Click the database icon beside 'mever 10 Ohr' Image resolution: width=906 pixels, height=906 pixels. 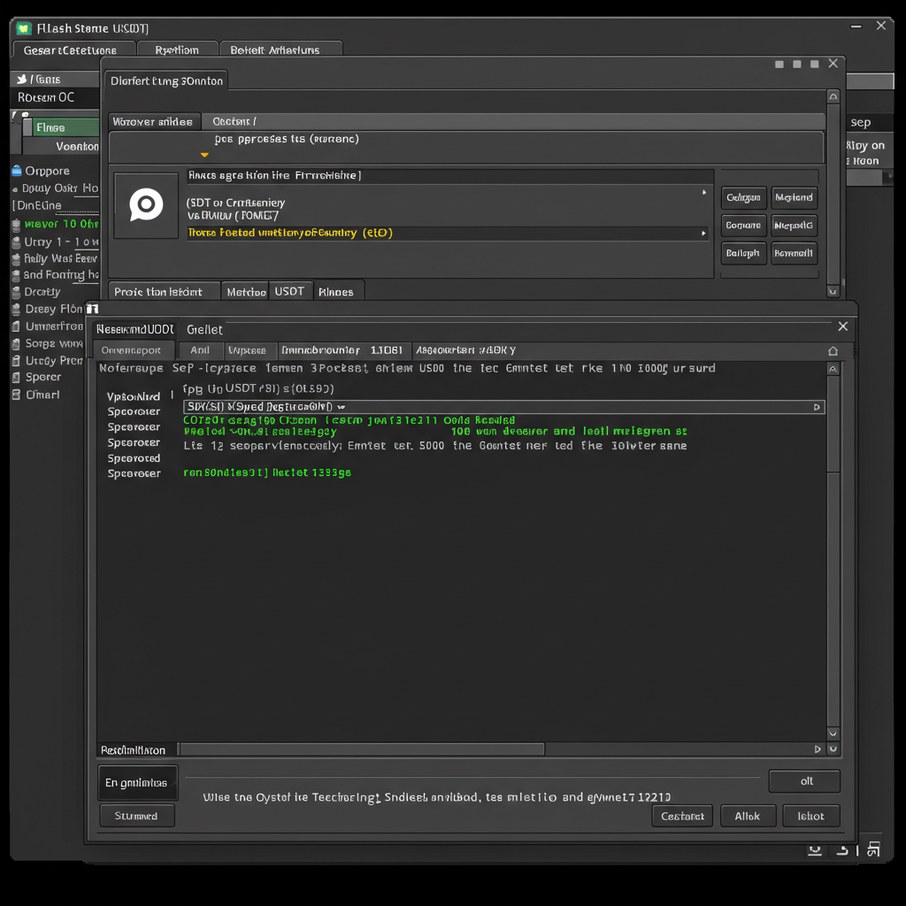(x=16, y=224)
